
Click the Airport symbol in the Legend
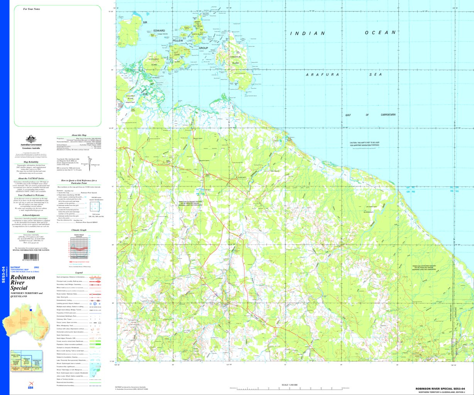point(95,303)
